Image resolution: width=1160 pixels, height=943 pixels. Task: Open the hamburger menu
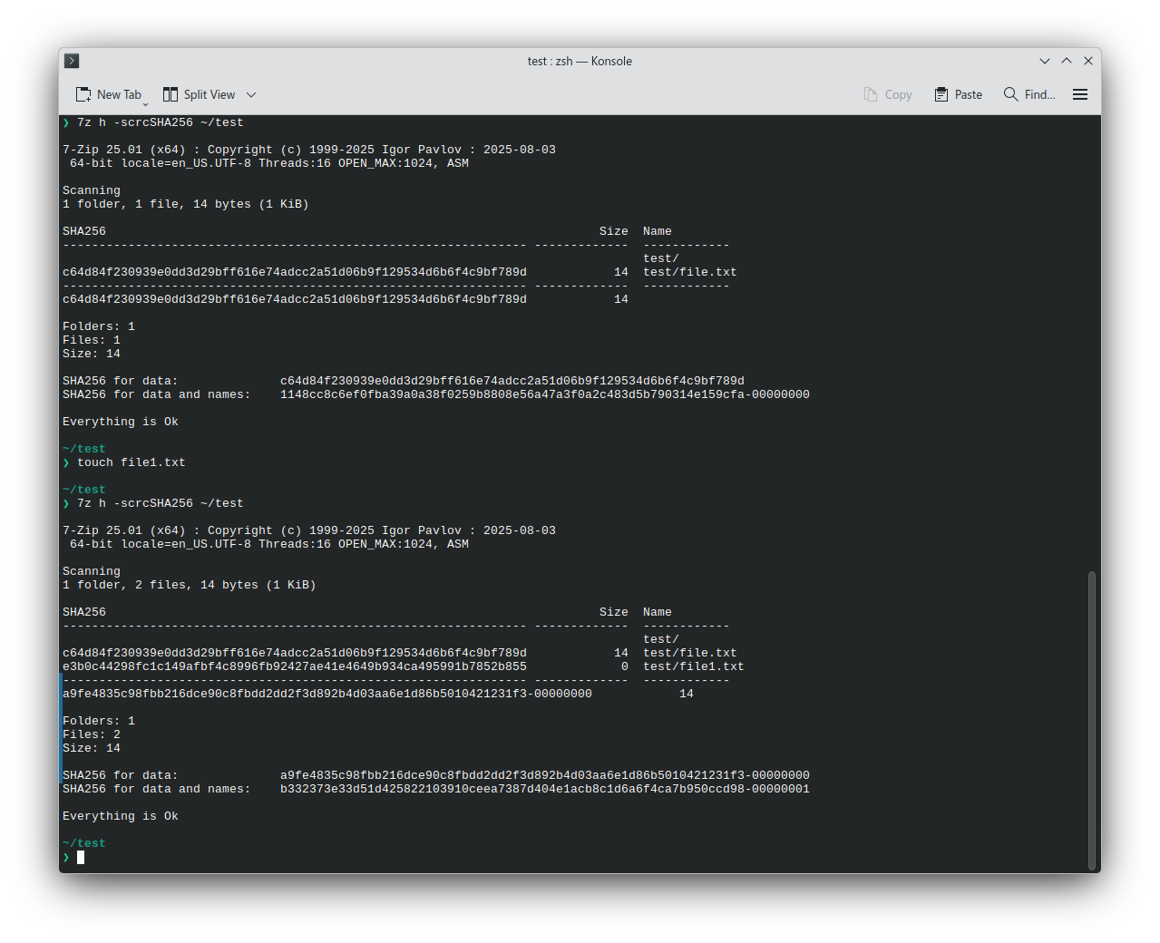tap(1080, 94)
